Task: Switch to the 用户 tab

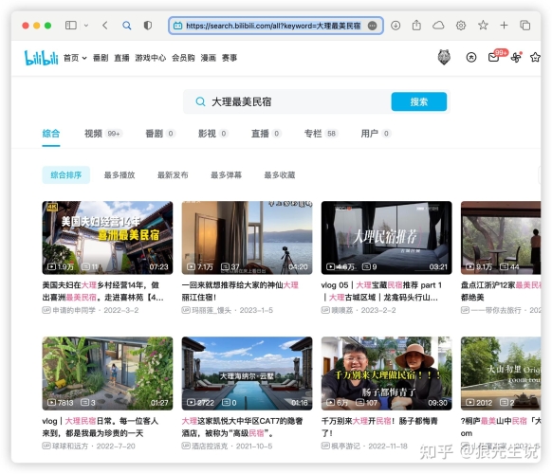Action: pyautogui.click(x=376, y=134)
